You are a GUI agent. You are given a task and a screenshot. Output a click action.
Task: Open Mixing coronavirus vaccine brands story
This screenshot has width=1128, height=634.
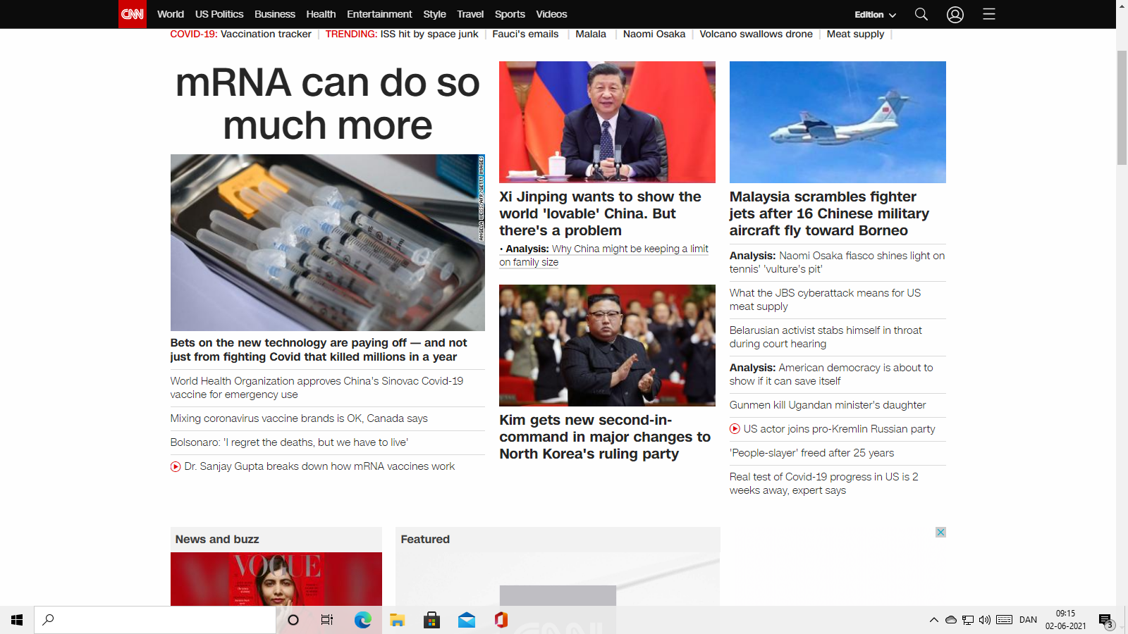[x=299, y=418]
